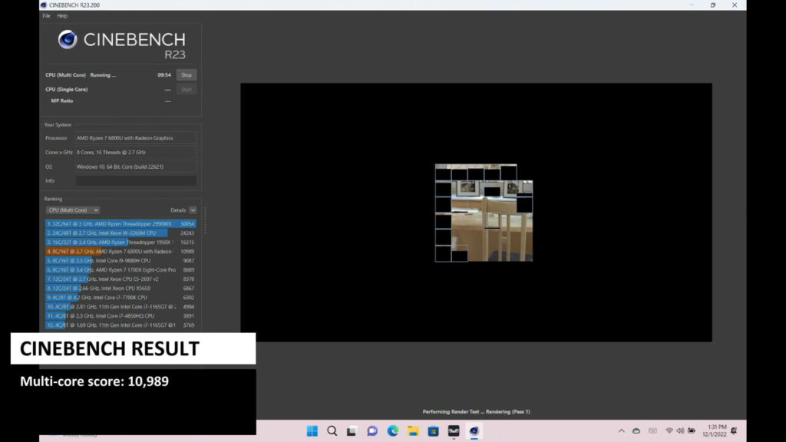786x442 pixels.
Task: Open the clock and date flyout
Action: point(715,431)
